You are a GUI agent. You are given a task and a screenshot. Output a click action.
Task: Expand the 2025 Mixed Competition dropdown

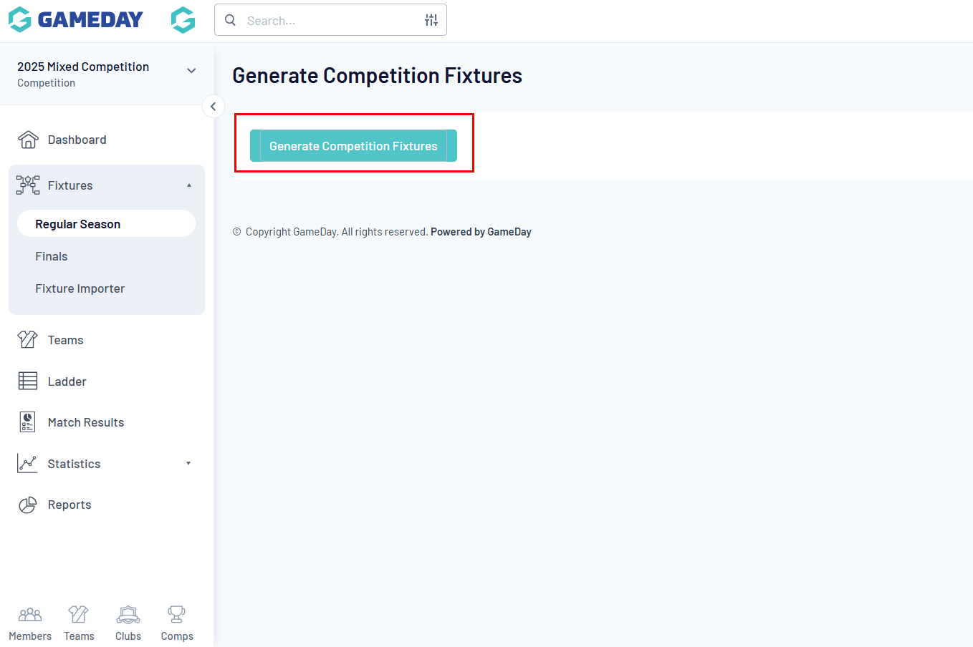(191, 71)
